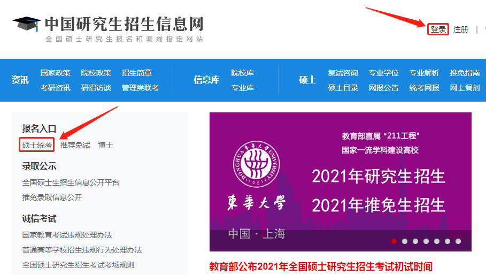Click 国家政策 in navigation bar
The image size is (486, 275).
(x=55, y=73)
